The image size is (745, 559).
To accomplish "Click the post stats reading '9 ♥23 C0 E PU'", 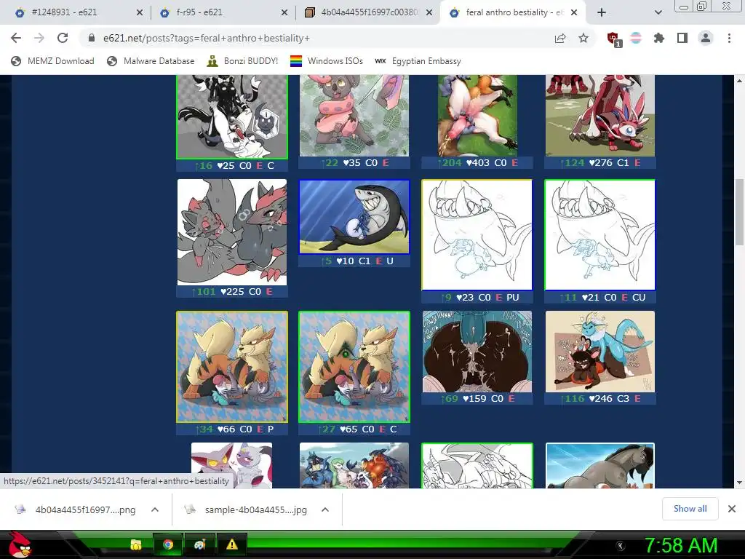I will tap(477, 298).
